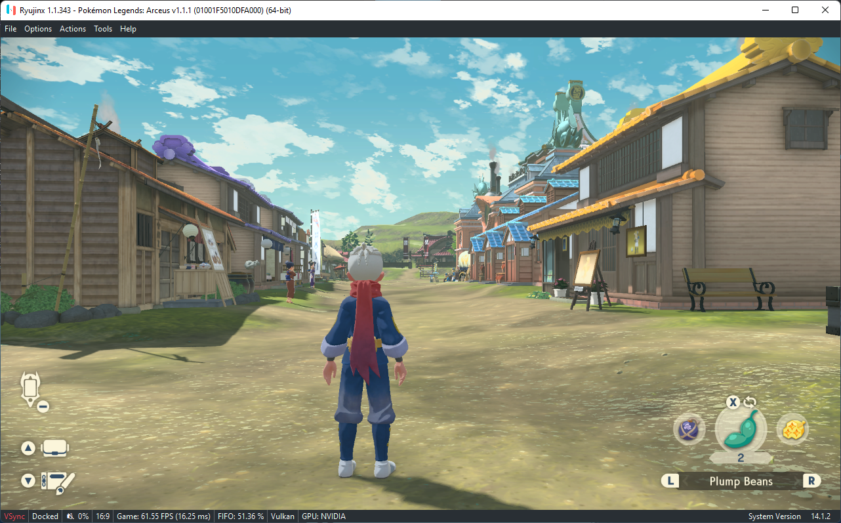Viewport: 841px width, 523px height.
Task: Click the down arrow D-pad icon
Action: [28, 480]
